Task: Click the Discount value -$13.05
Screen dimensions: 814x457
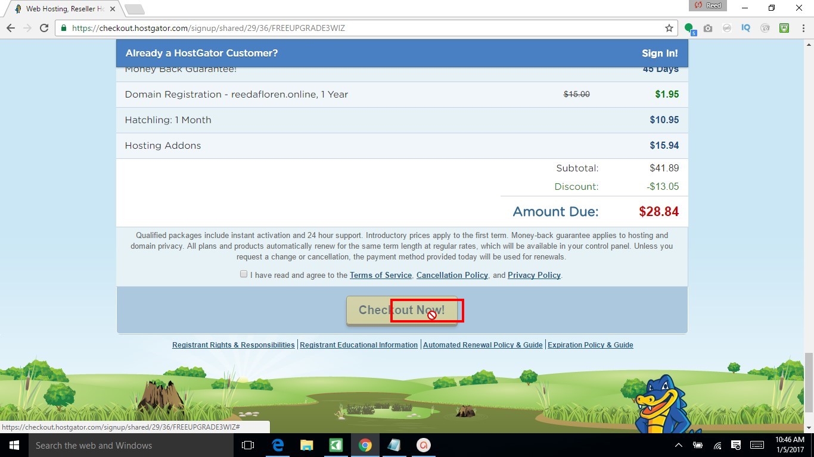Action: point(663,186)
